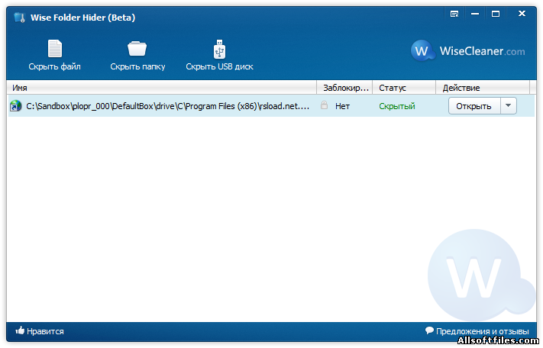Viewport: 543px width, 348px height.
Task: Open Предложения и отзывы feedback link
Action: (477, 331)
